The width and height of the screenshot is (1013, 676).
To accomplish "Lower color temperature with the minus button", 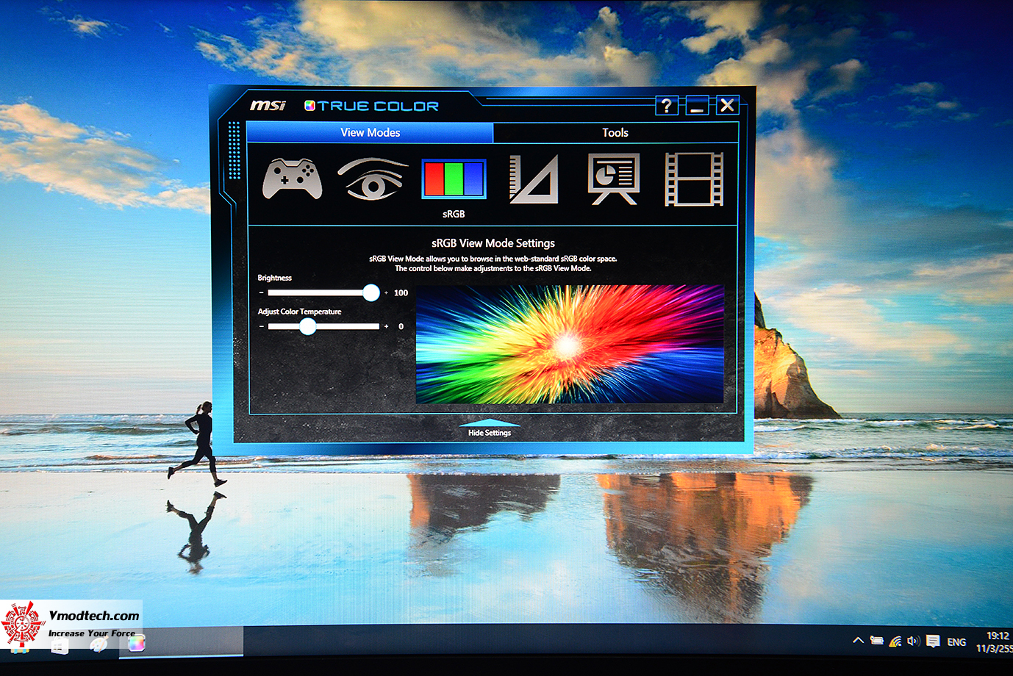I will (x=261, y=326).
